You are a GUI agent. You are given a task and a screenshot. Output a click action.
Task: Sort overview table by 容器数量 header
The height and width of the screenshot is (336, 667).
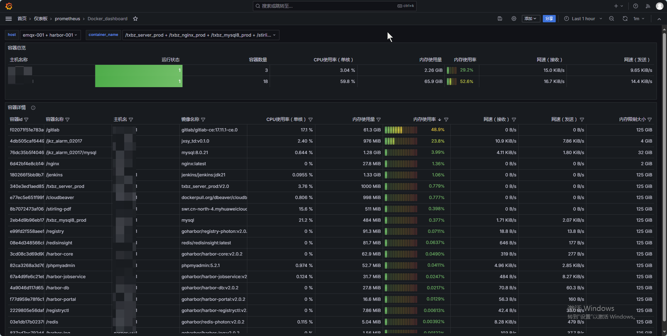[x=258, y=60]
